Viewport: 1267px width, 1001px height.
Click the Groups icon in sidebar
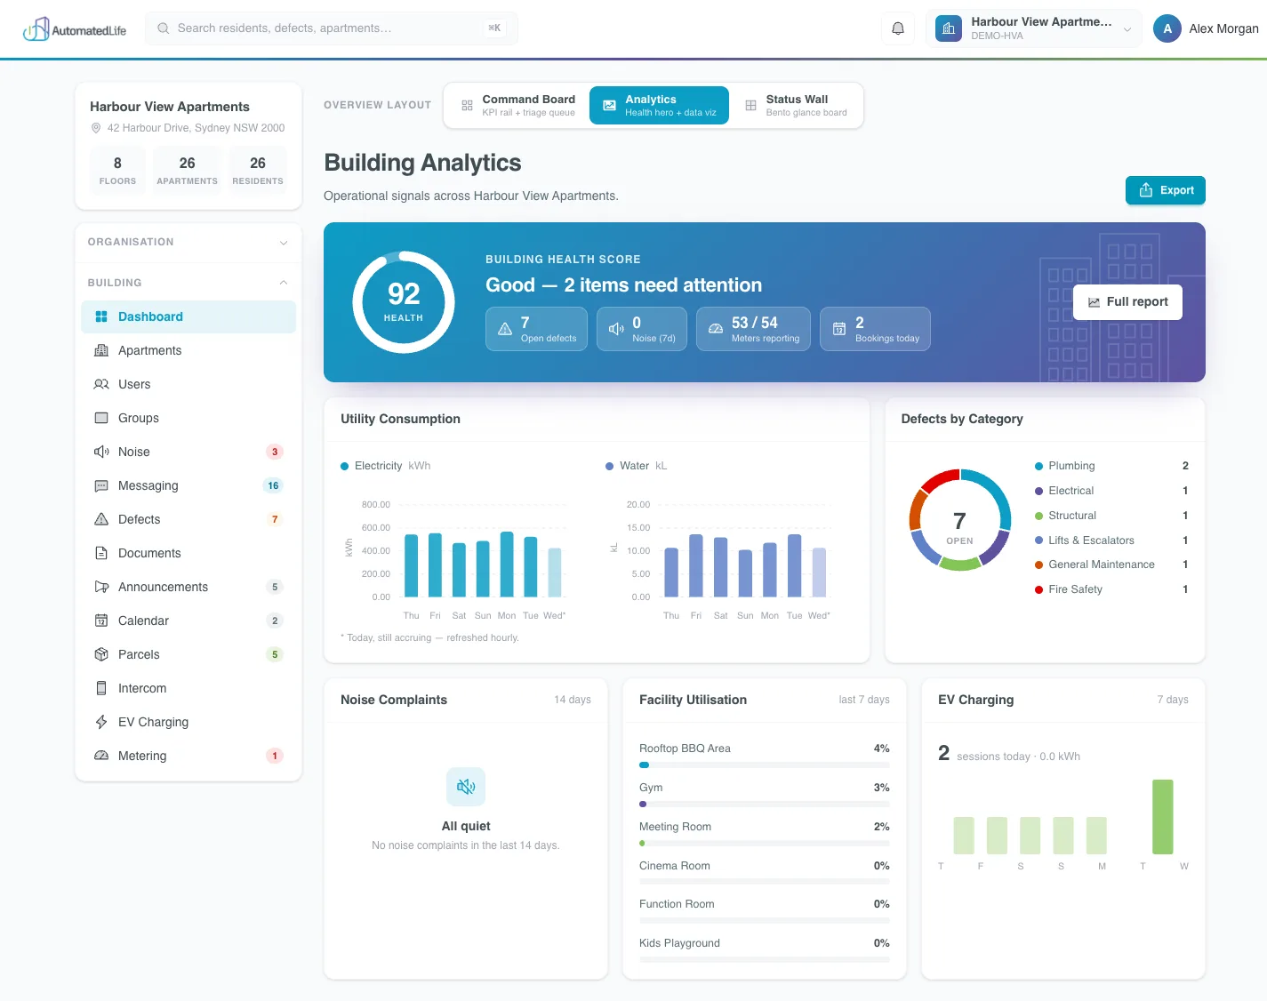click(x=101, y=418)
